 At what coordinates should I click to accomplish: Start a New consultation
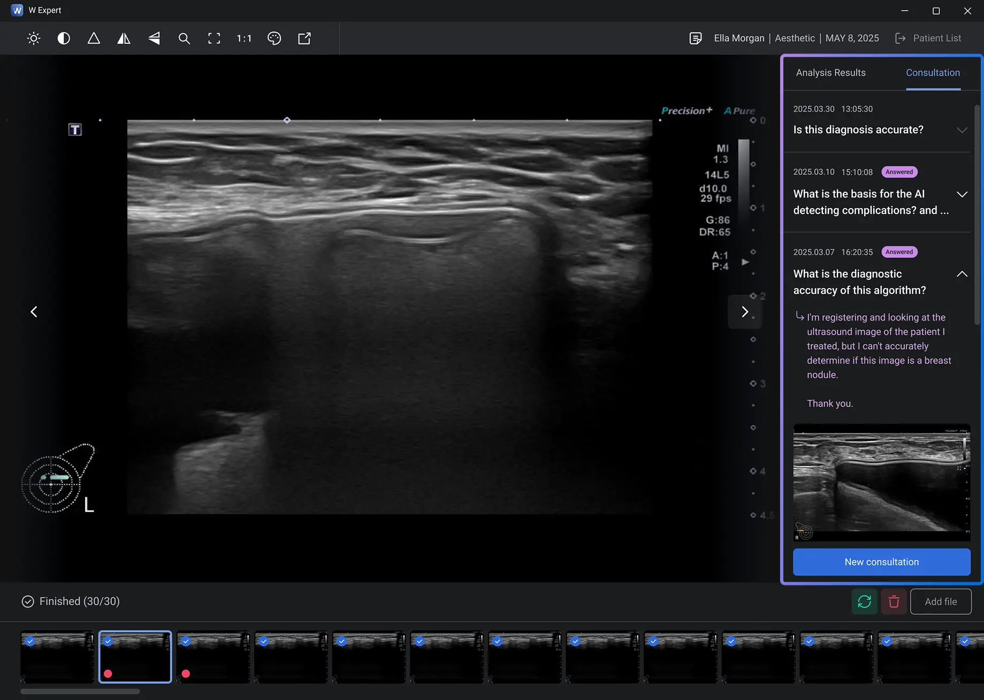point(881,562)
